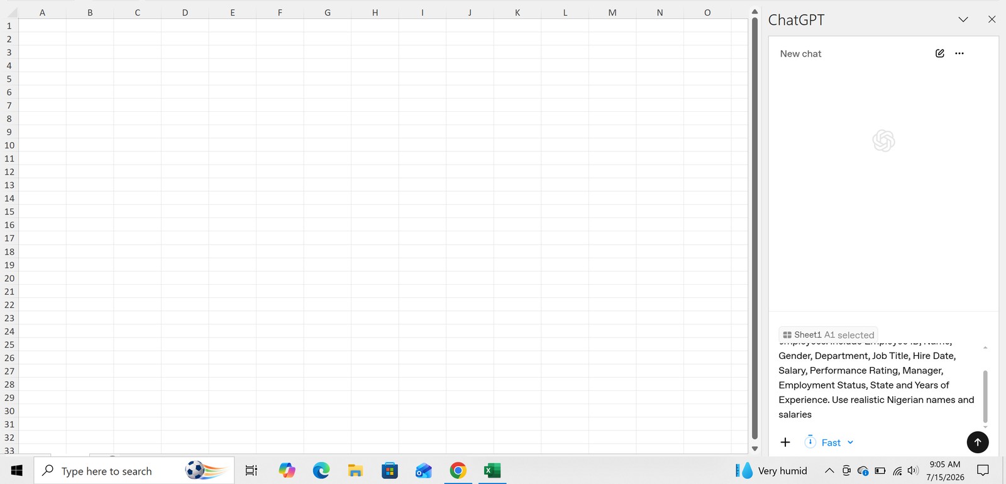Click the 'New chat' title text

click(x=800, y=53)
